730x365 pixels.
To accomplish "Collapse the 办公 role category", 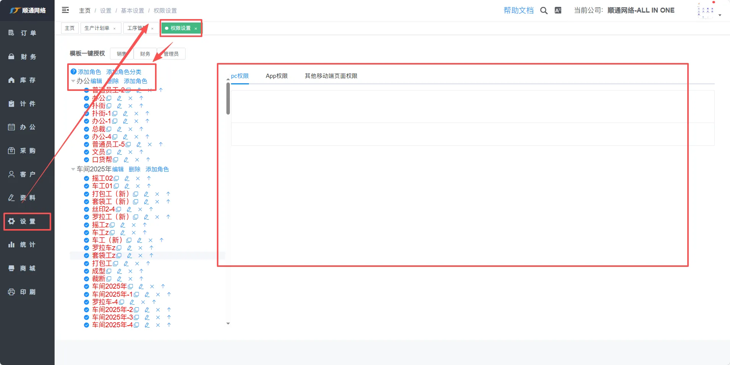I will coord(73,81).
